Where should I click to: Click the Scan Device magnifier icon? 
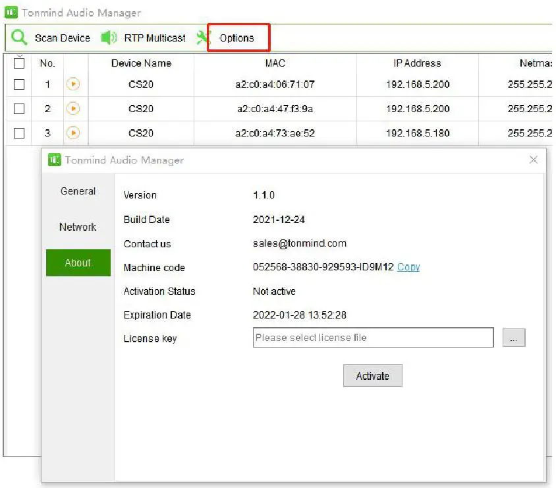tap(19, 38)
